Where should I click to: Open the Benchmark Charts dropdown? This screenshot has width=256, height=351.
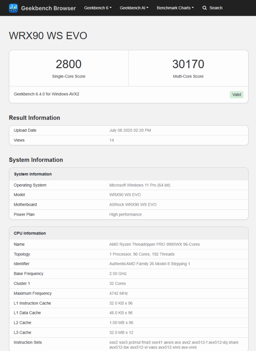pyautogui.click(x=175, y=8)
